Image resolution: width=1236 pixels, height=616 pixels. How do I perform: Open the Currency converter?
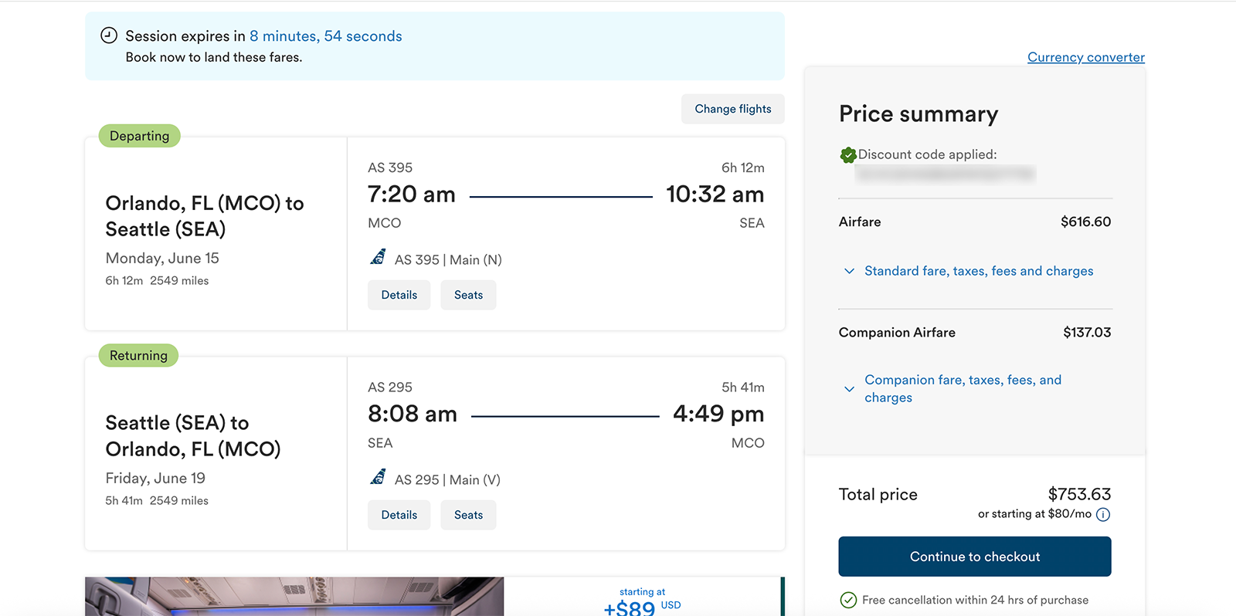(x=1085, y=56)
